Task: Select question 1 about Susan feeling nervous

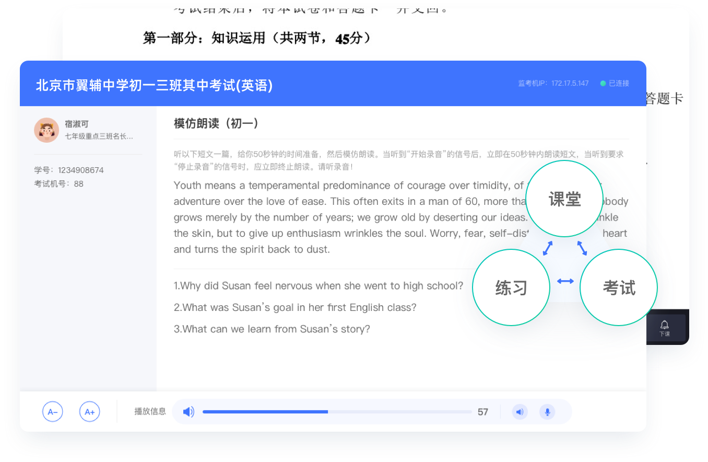Action: (x=318, y=286)
